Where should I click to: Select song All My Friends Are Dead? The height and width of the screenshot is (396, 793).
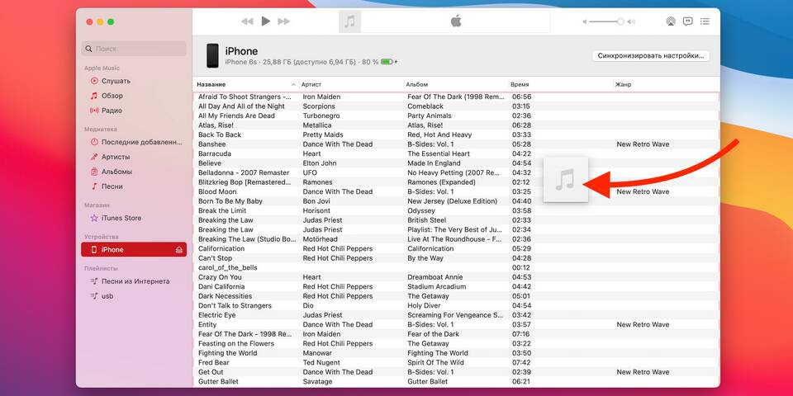[x=236, y=115]
